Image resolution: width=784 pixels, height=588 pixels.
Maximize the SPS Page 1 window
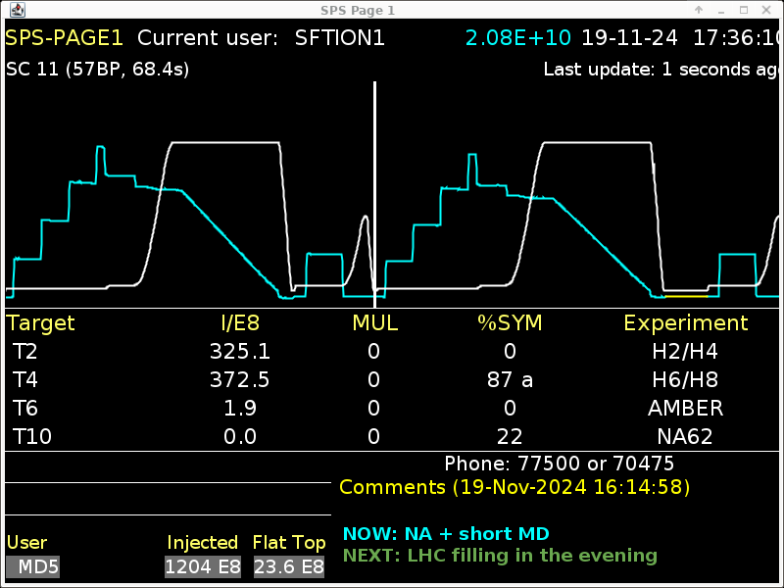click(x=744, y=10)
